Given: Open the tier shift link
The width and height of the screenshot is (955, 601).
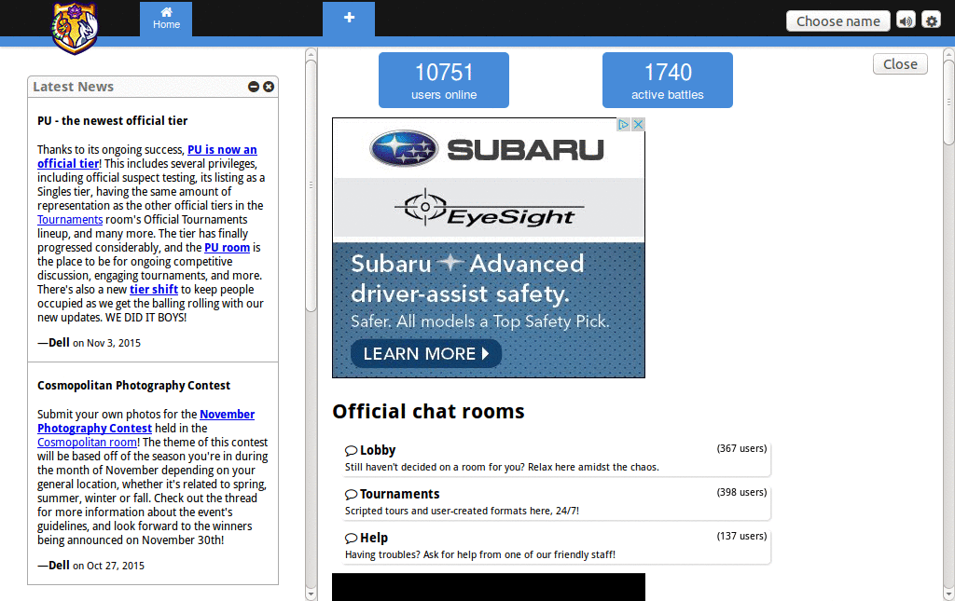Looking at the screenshot, I should click(x=154, y=290).
